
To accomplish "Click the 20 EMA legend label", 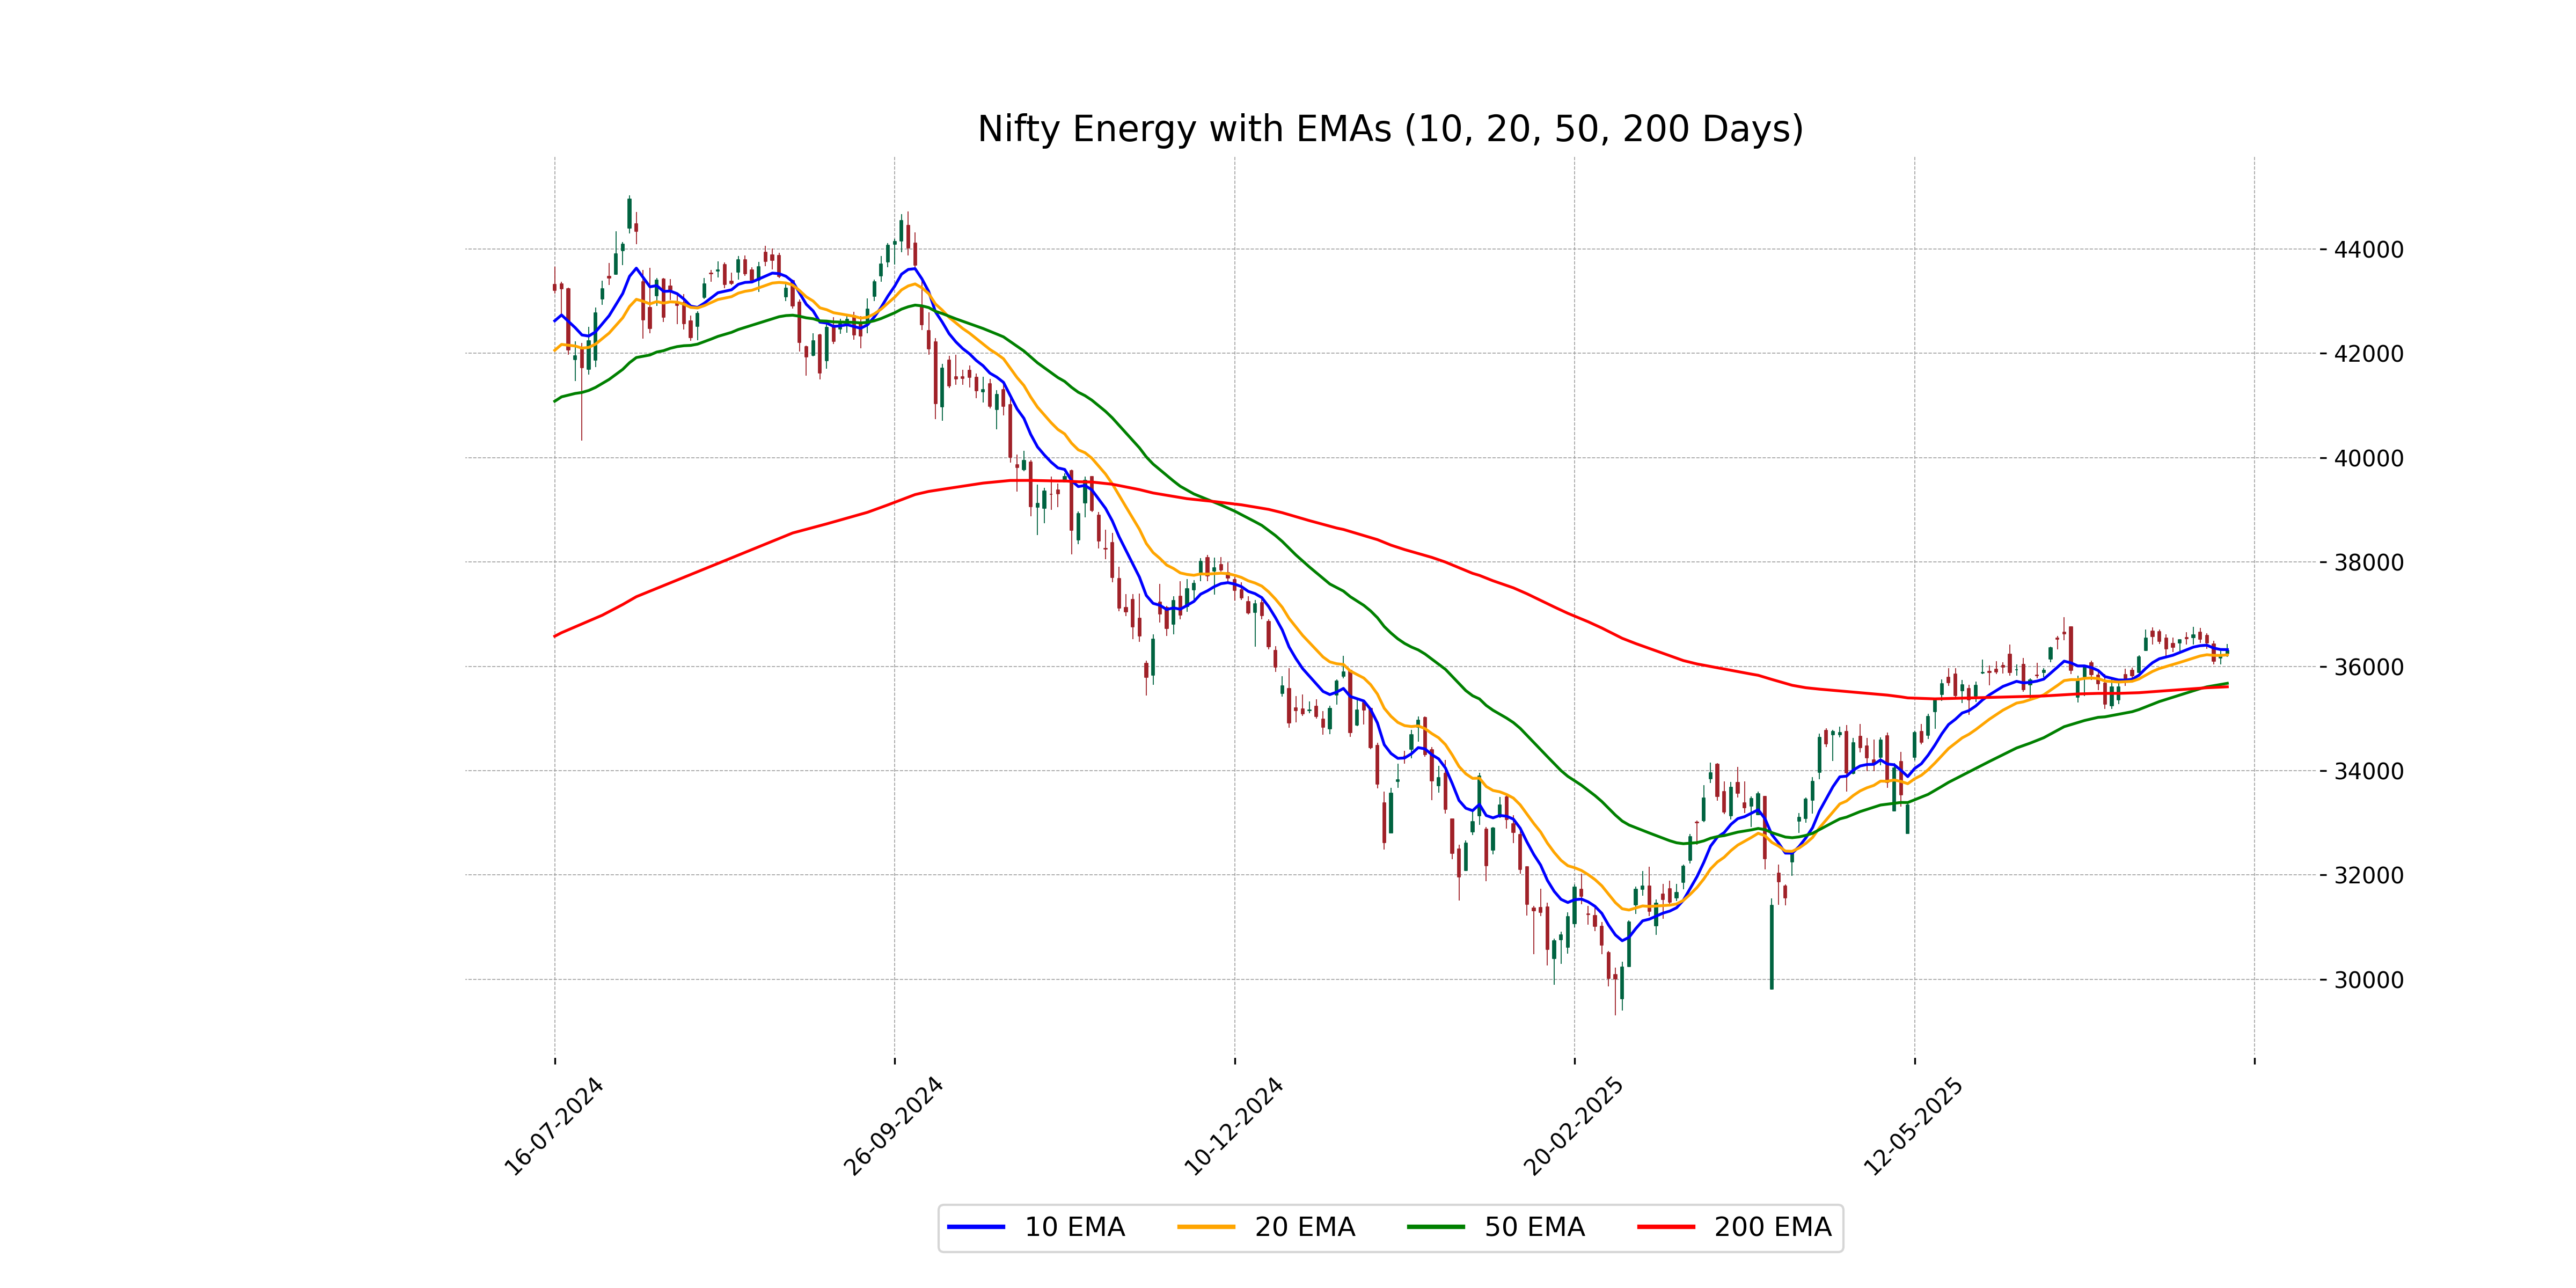I will click(x=1304, y=1227).
